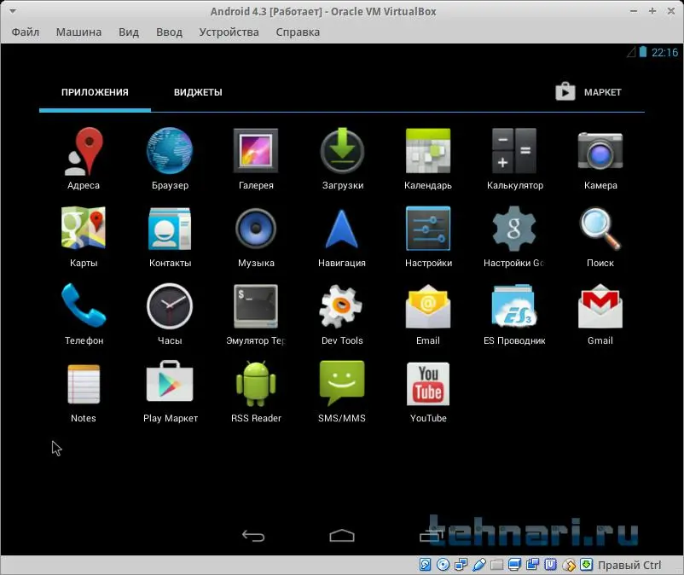Open Настройки Google gear icon
Screen dimensions: 684x575
point(514,229)
